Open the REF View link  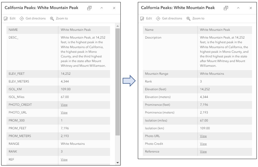[64, 160]
